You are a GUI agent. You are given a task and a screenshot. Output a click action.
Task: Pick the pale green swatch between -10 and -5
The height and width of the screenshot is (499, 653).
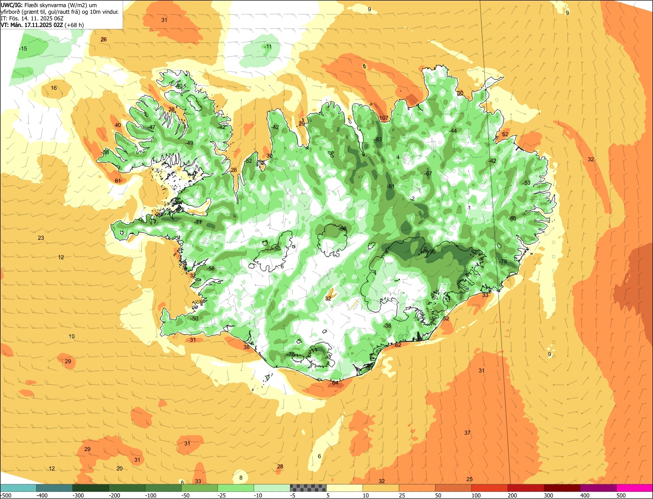click(272, 488)
